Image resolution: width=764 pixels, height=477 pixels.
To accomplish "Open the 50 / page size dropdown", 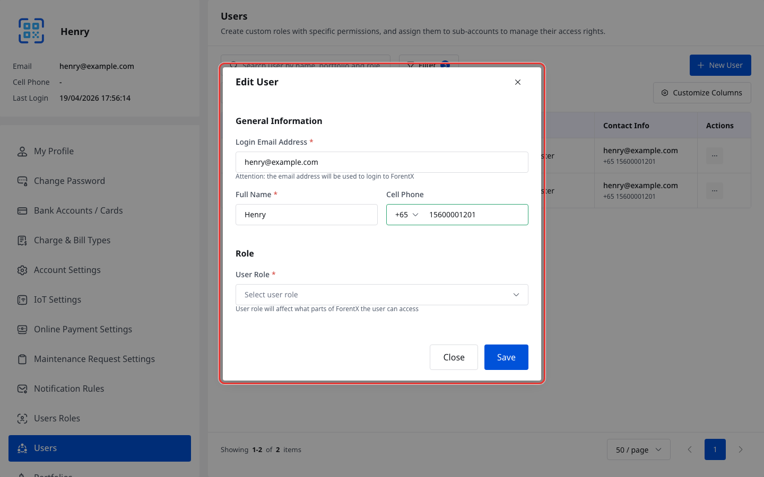I will [x=639, y=449].
